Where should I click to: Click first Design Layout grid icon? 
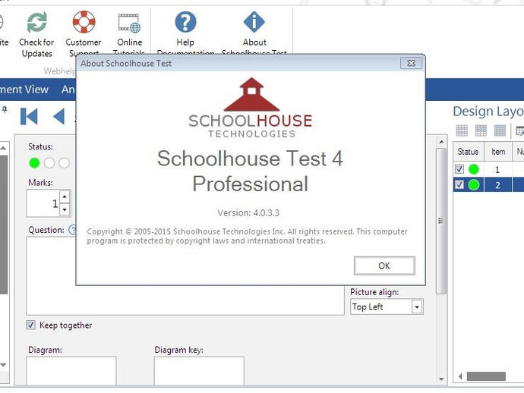(x=462, y=130)
